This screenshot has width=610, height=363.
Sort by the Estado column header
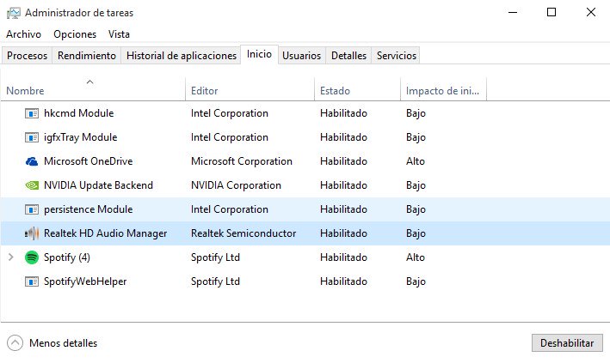tap(357, 91)
